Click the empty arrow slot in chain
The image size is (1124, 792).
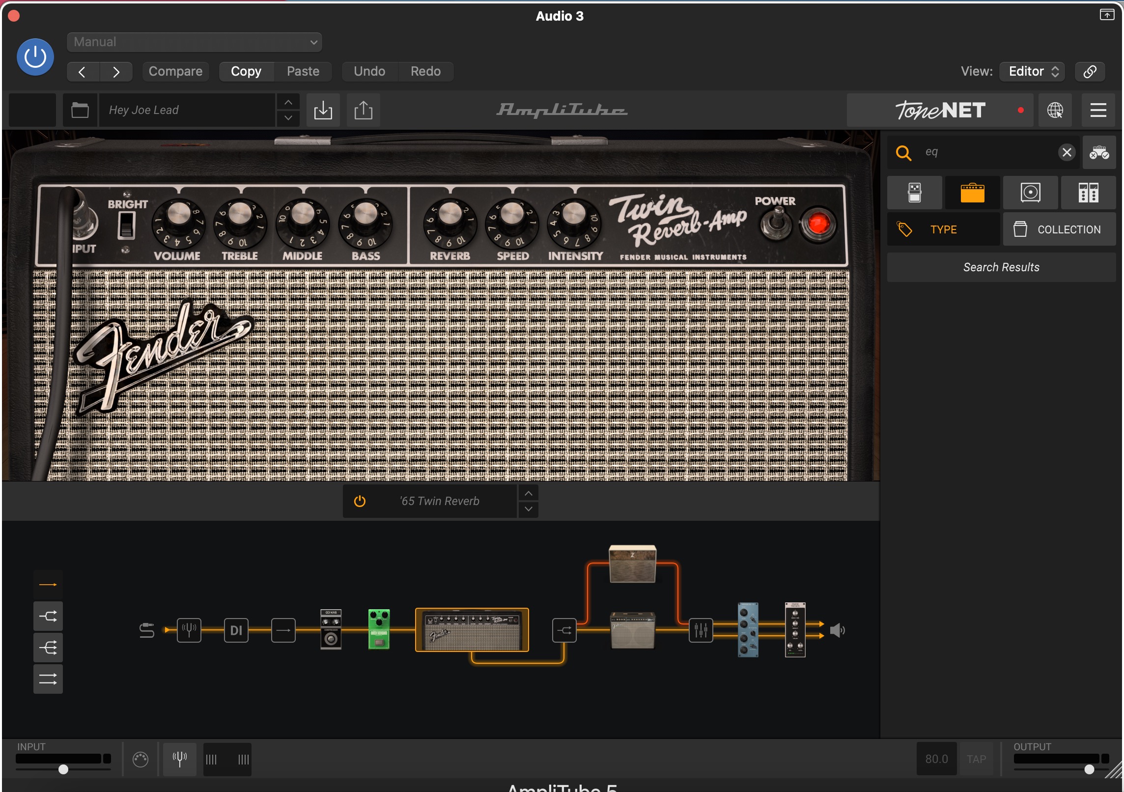(283, 630)
